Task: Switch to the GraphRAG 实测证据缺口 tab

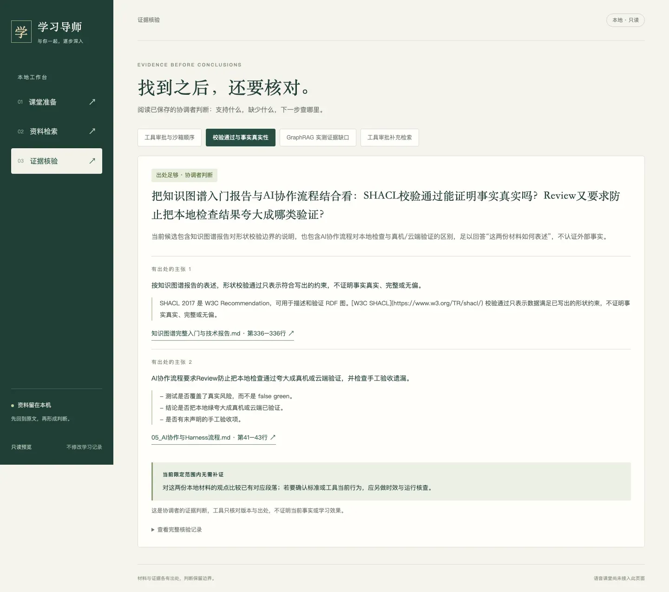Action: coord(318,138)
